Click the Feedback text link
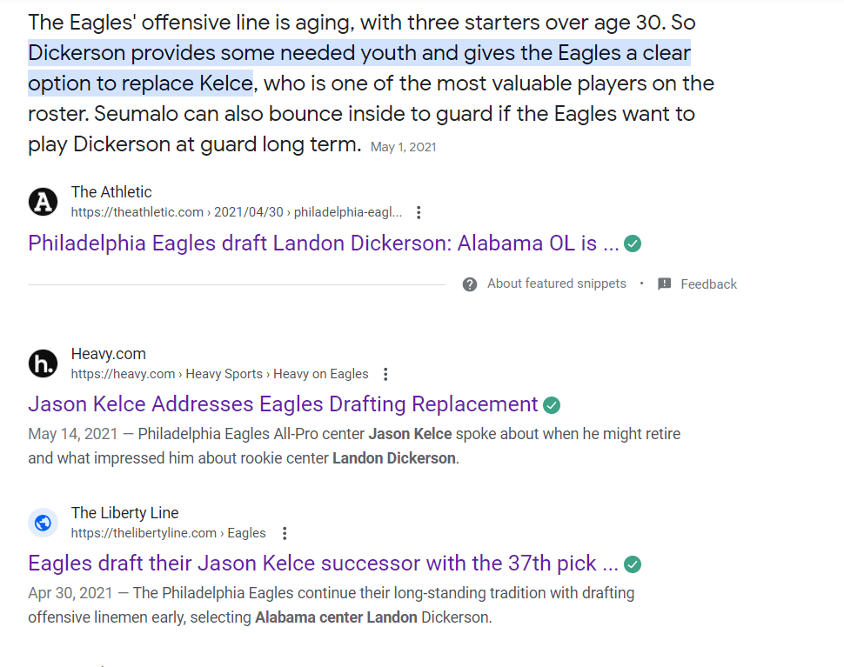Image resolution: width=844 pixels, height=667 pixels. tap(708, 284)
